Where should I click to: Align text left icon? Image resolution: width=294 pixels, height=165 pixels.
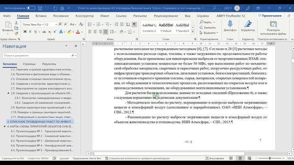tap(90, 32)
